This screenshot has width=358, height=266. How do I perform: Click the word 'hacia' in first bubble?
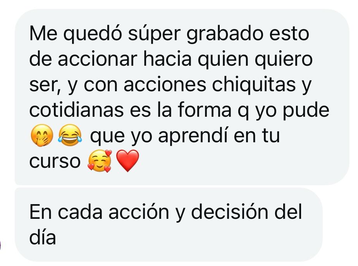(167, 59)
